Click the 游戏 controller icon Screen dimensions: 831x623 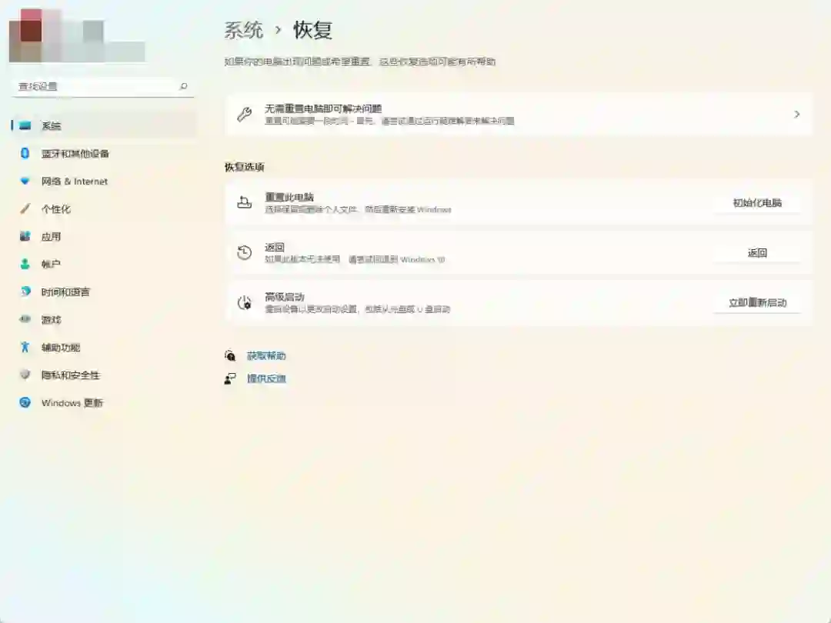pos(25,319)
